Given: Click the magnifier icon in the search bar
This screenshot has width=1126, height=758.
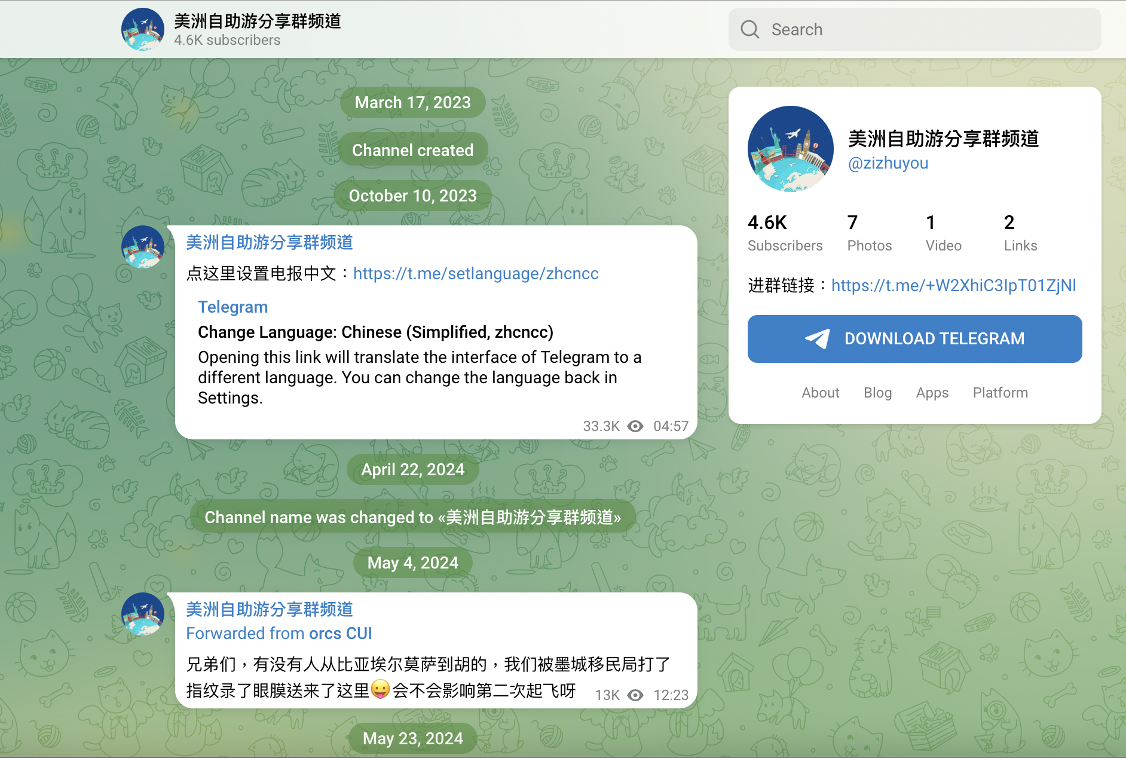Looking at the screenshot, I should [749, 29].
